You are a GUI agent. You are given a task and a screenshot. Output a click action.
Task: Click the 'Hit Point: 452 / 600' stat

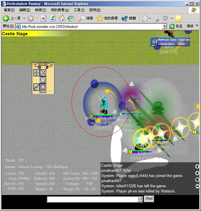coord(80,173)
